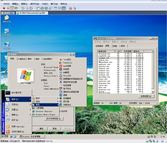The width and height of the screenshot is (167, 143).
Task: Open the 我的文档 desktop icon
Action: (7, 19)
